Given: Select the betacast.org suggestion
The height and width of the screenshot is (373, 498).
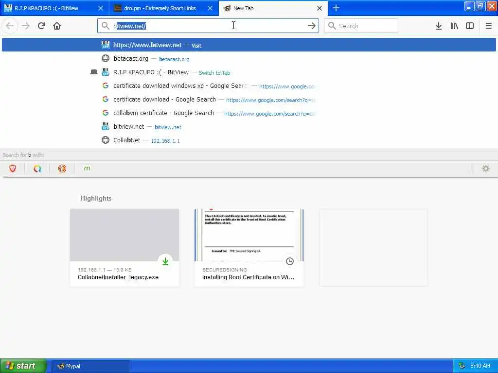Looking at the screenshot, I should click(249, 59).
